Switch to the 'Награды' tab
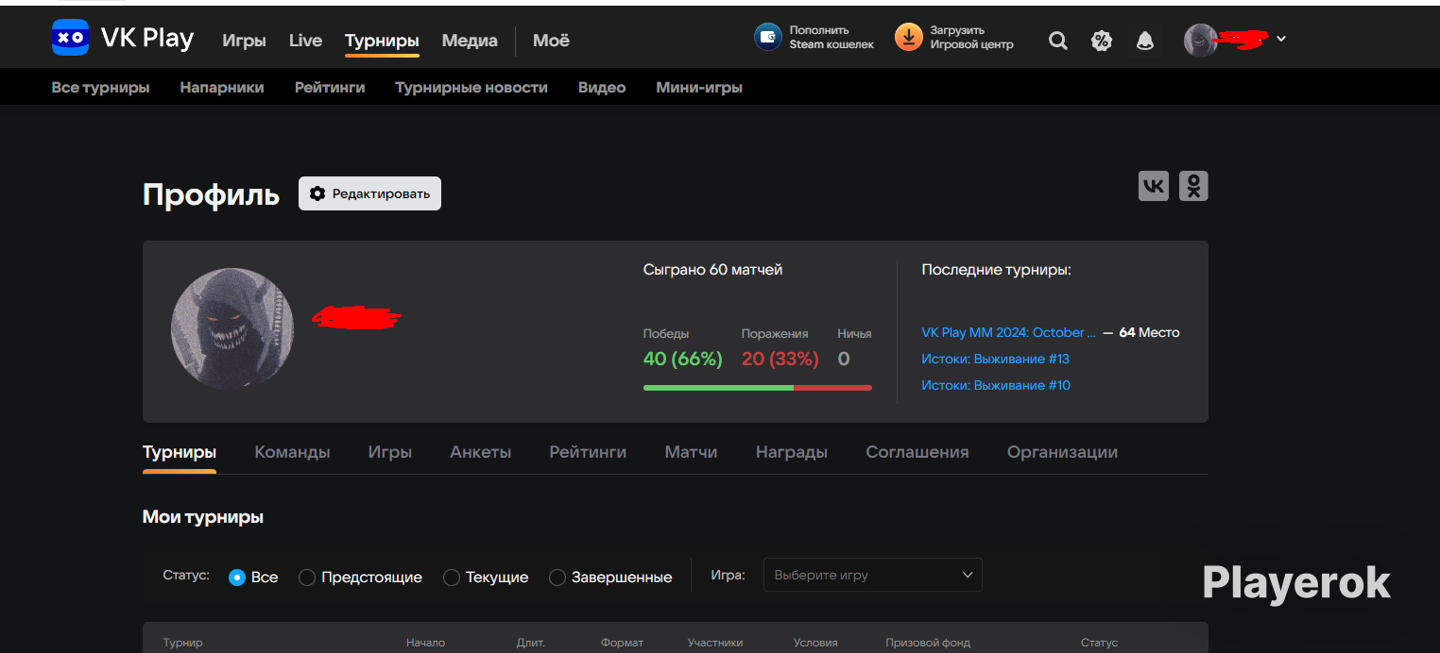Image resolution: width=1440 pixels, height=653 pixels. tap(792, 452)
